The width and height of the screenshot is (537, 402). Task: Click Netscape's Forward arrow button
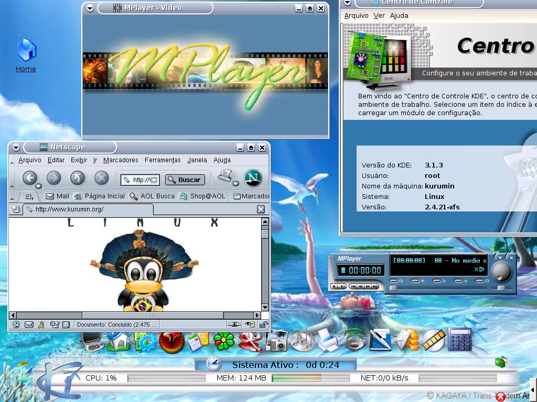54,177
